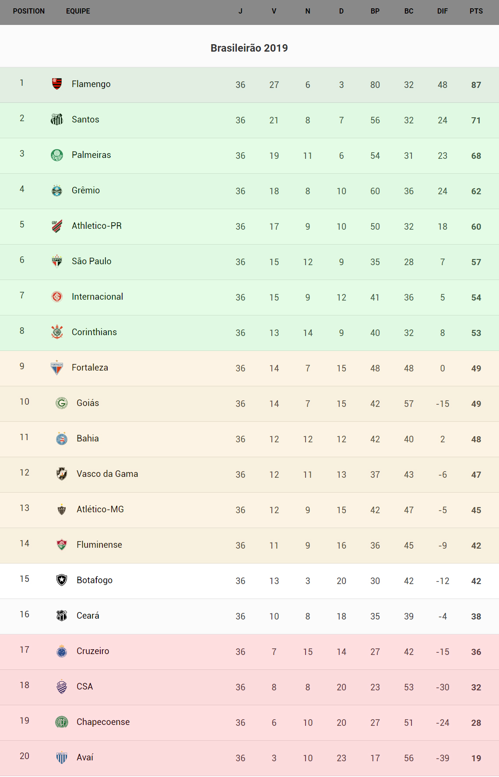Image resolution: width=499 pixels, height=777 pixels.
Task: Click the Cruzeiro club crest
Action: coord(62,651)
